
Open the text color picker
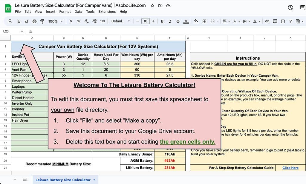pyautogui.click(x=186, y=21)
